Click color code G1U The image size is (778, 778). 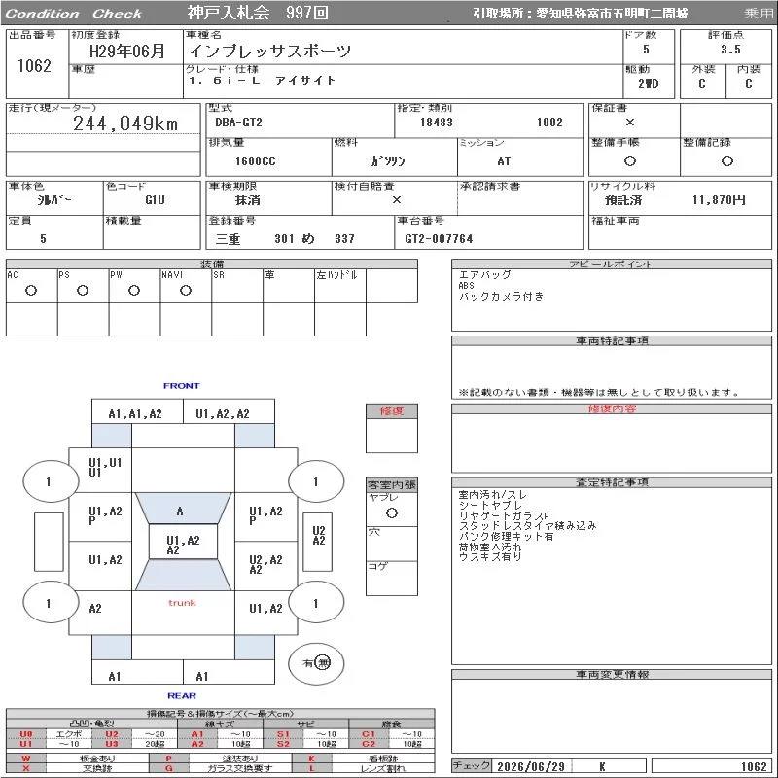tap(155, 200)
